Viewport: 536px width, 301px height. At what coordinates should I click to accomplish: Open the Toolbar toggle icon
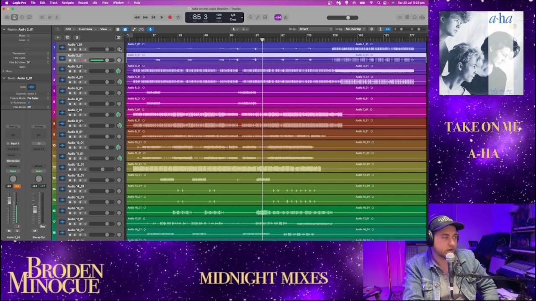pyautogui.click(x=29, y=17)
